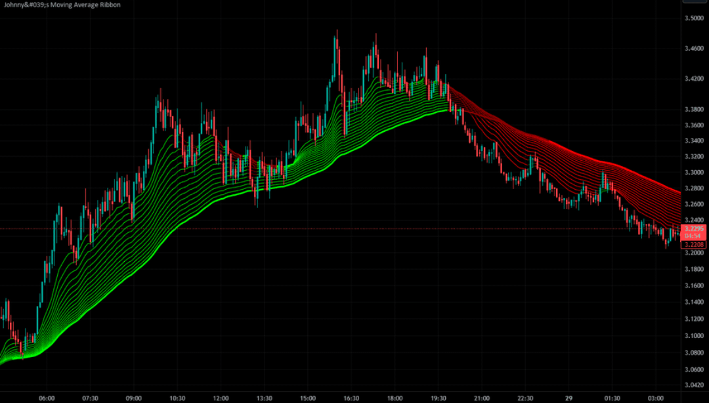Click the 09:00 time axis label
This screenshot has width=709, height=403.
click(134, 398)
